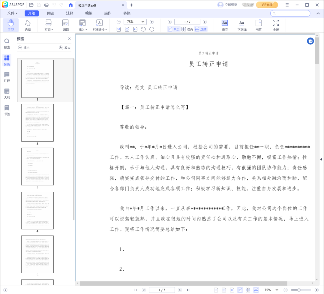Viewport: 324px width, 294px height.
Task: Zoom out with toolbar minus icon
Action: point(118,22)
